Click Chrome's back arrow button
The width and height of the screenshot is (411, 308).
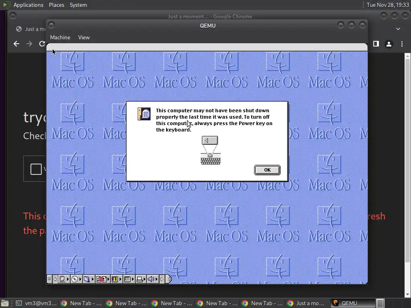pos(16,44)
